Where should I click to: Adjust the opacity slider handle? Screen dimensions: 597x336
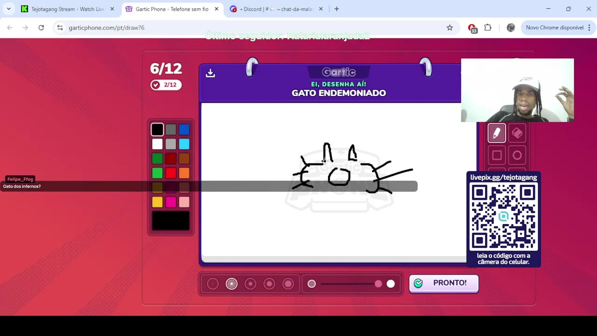click(378, 284)
